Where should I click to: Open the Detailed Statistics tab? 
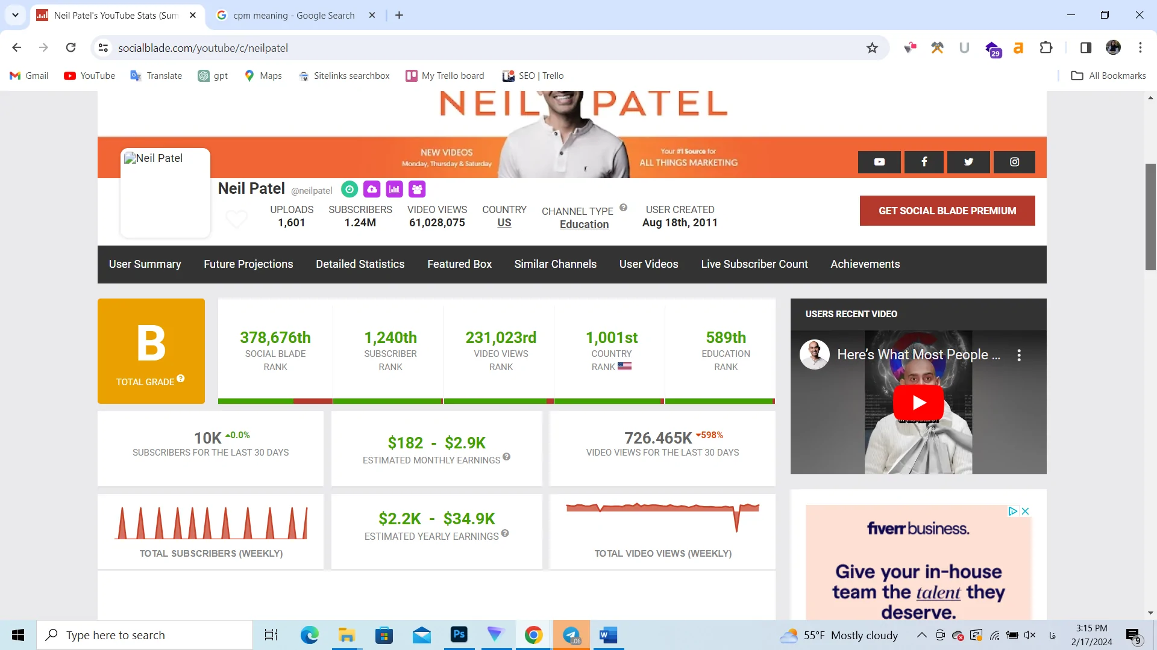coord(360,264)
